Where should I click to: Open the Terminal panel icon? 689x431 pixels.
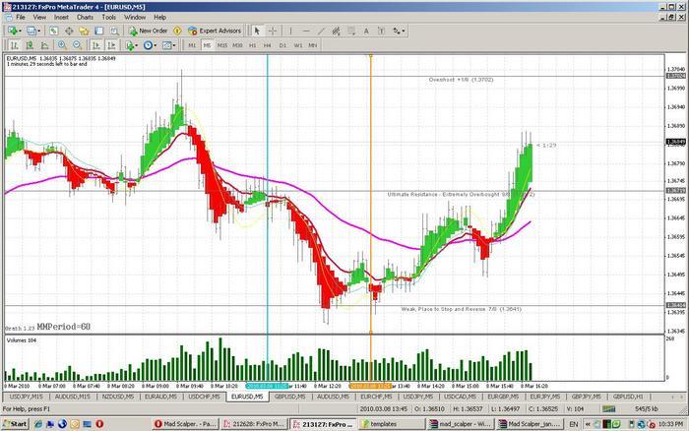(98, 31)
